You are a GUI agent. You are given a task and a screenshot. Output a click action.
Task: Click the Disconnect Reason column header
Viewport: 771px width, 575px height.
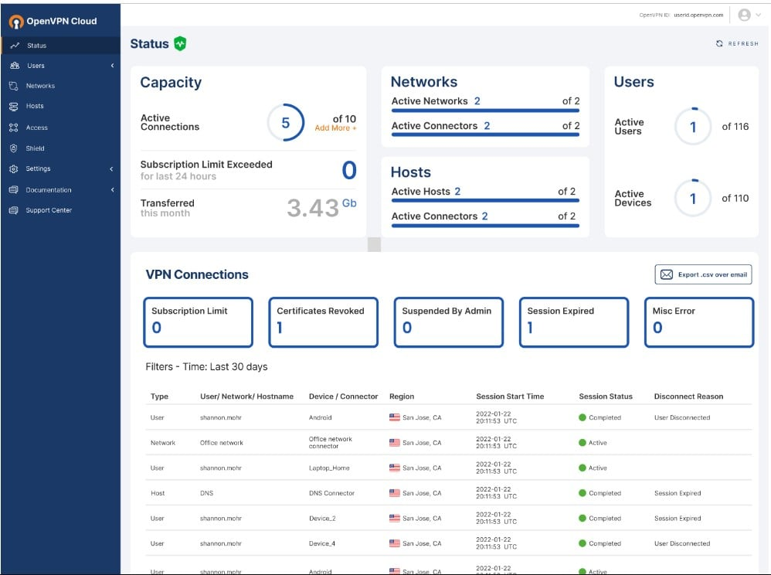688,396
